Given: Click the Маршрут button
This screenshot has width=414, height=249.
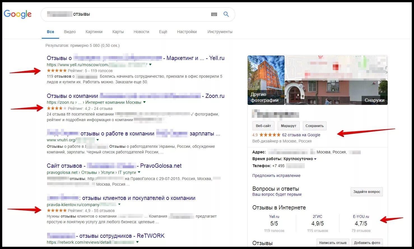Looking at the screenshot, I should (289, 126).
